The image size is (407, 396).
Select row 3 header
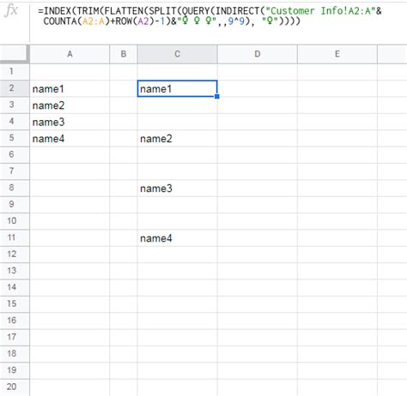15,105
